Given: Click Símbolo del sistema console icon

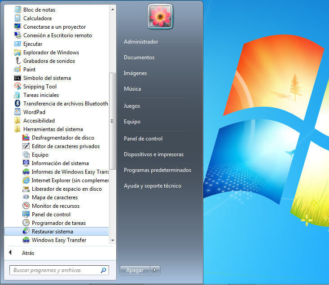Looking at the screenshot, I should click(x=18, y=78).
